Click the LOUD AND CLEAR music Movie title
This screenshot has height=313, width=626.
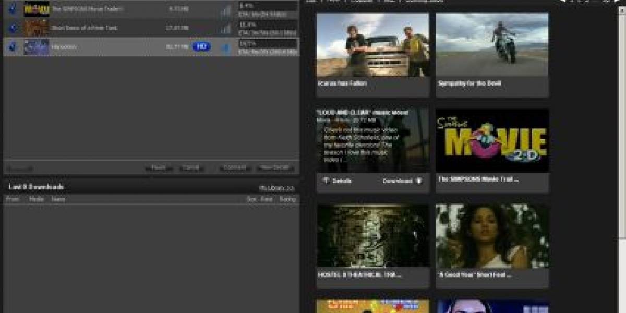click(363, 112)
